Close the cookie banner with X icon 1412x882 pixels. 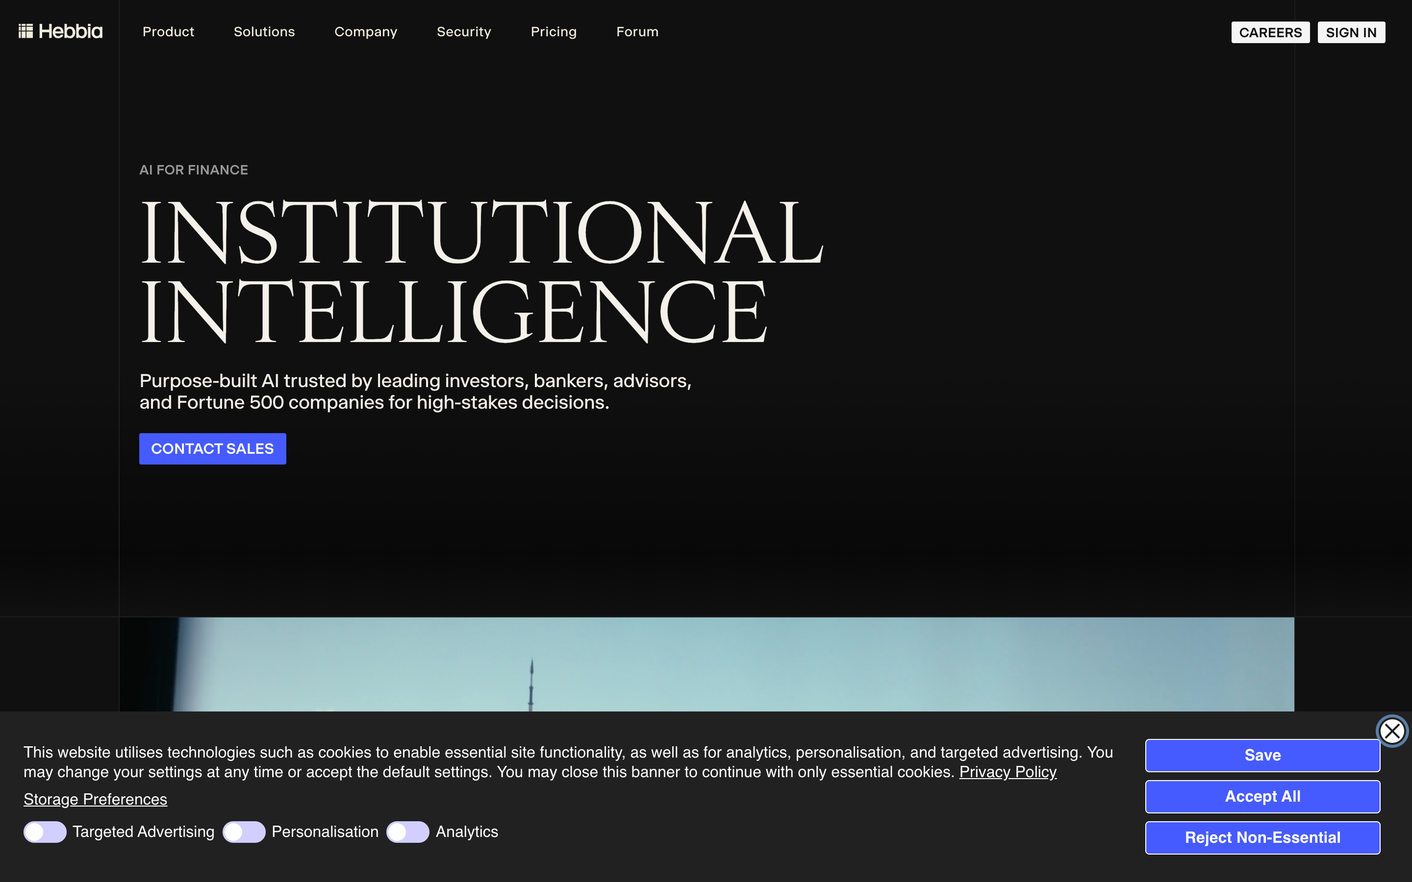[x=1391, y=731]
